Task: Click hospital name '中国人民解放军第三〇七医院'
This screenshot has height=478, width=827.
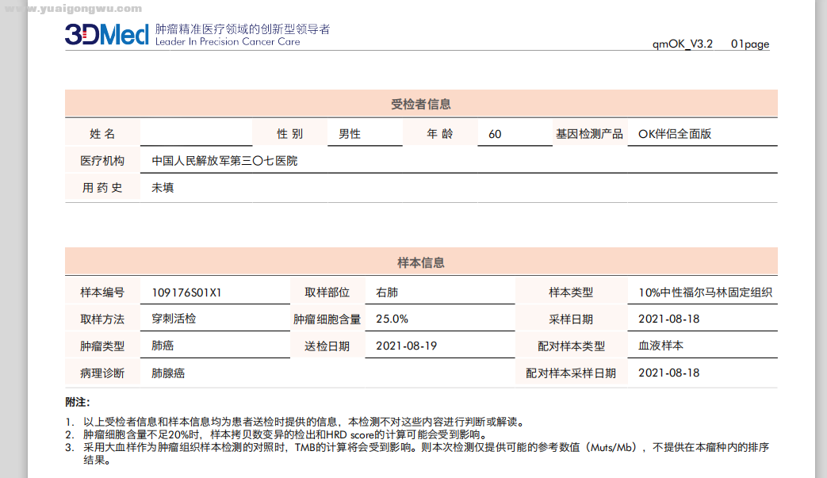Action: pos(224,161)
